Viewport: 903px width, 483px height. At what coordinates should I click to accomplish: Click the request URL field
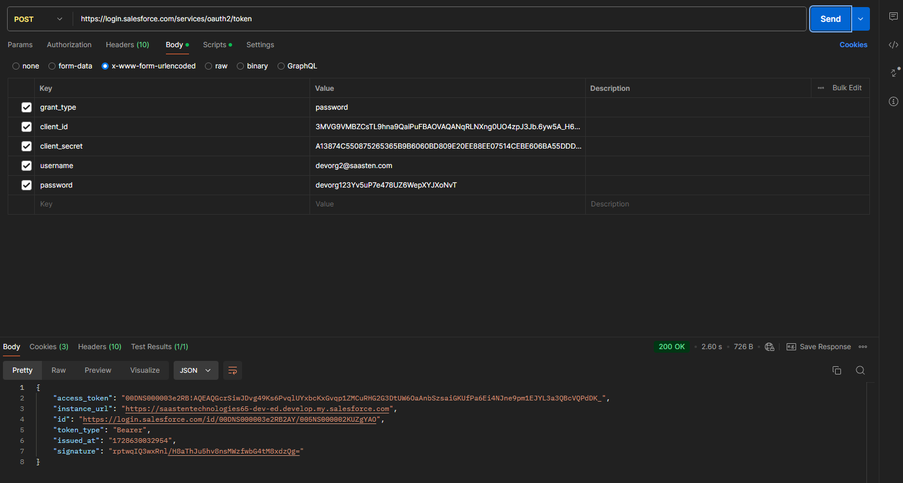coord(439,19)
